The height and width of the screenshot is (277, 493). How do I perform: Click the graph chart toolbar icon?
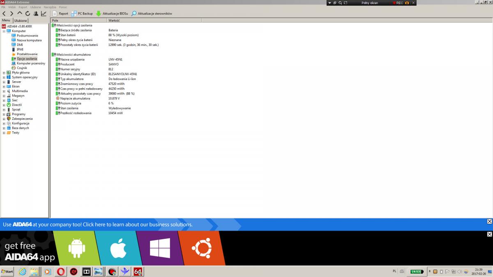coord(44,14)
